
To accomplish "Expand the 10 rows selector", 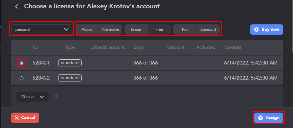I will coord(32,97).
